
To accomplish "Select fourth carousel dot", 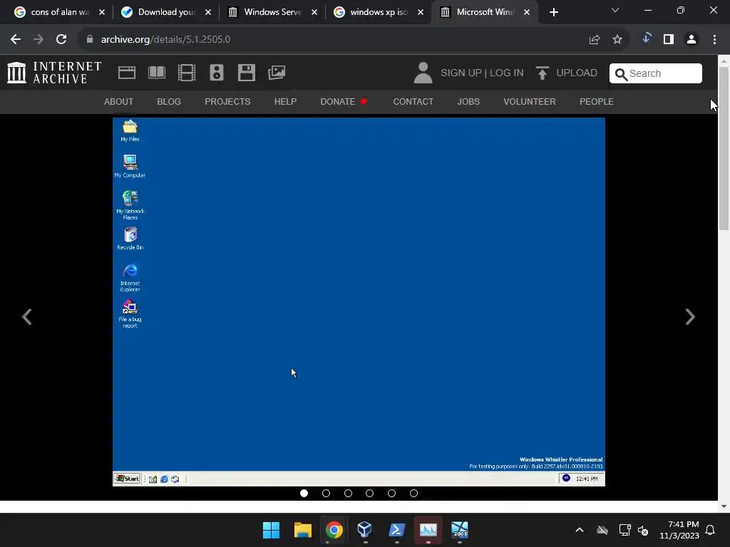I will 370,493.
